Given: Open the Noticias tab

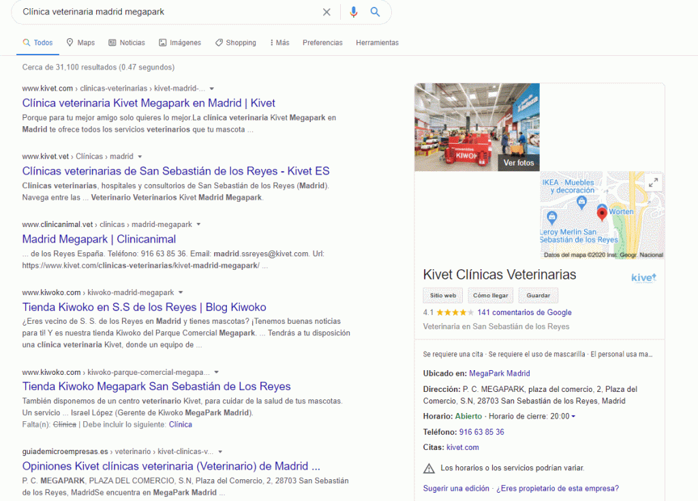Looking at the screenshot, I should [127, 43].
